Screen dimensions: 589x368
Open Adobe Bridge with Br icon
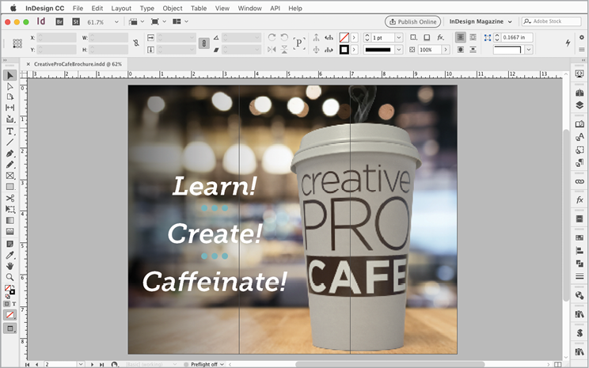[x=59, y=21]
